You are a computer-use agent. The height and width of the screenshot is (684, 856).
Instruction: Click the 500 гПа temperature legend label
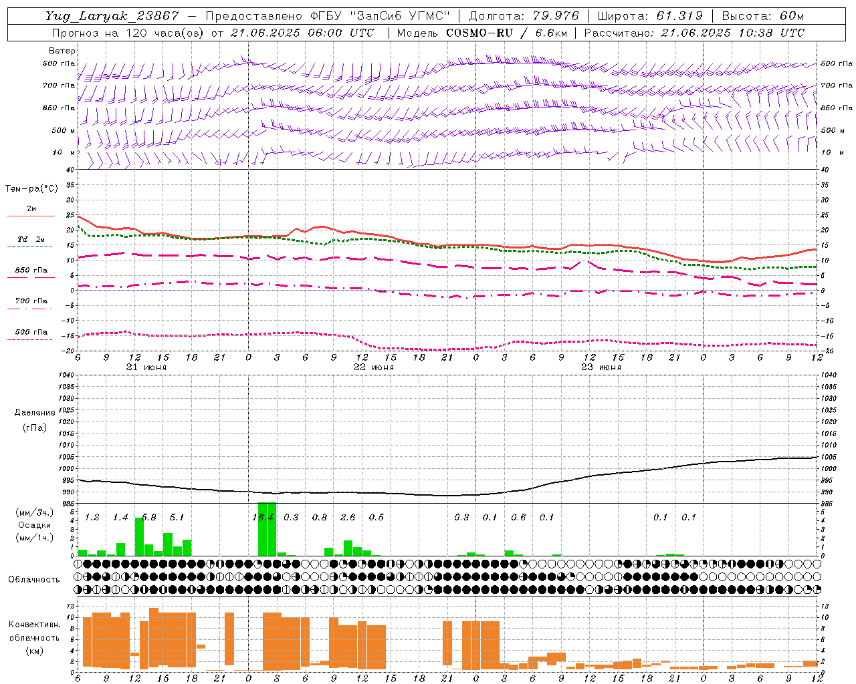tap(31, 332)
